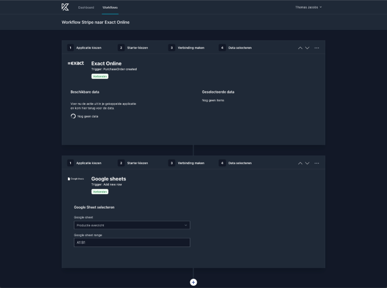Move the Google sheets step up
Image resolution: width=387 pixels, height=288 pixels.
300,163
